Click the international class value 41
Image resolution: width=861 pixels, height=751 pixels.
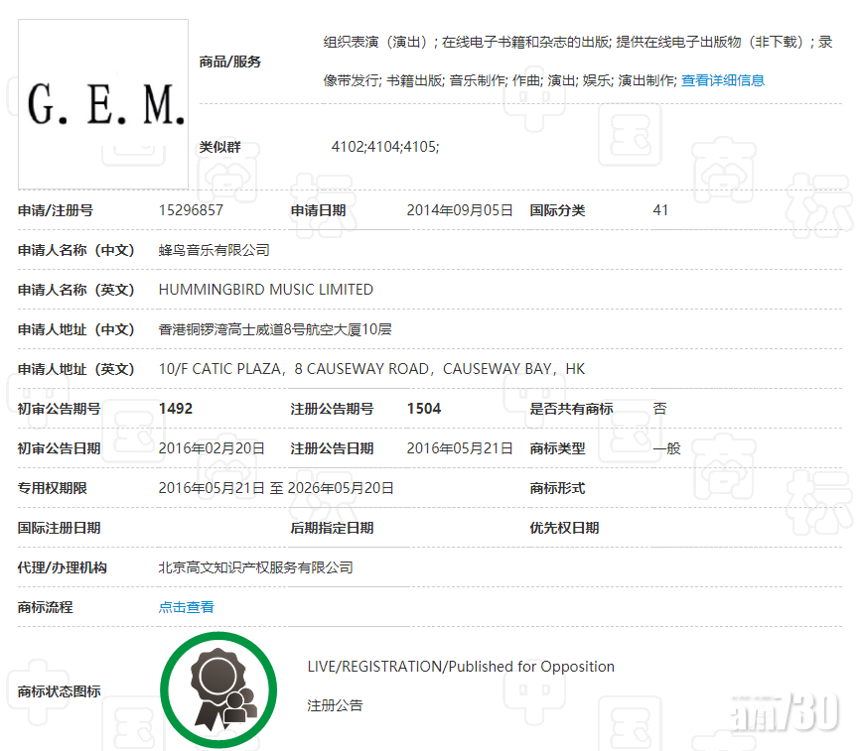660,210
